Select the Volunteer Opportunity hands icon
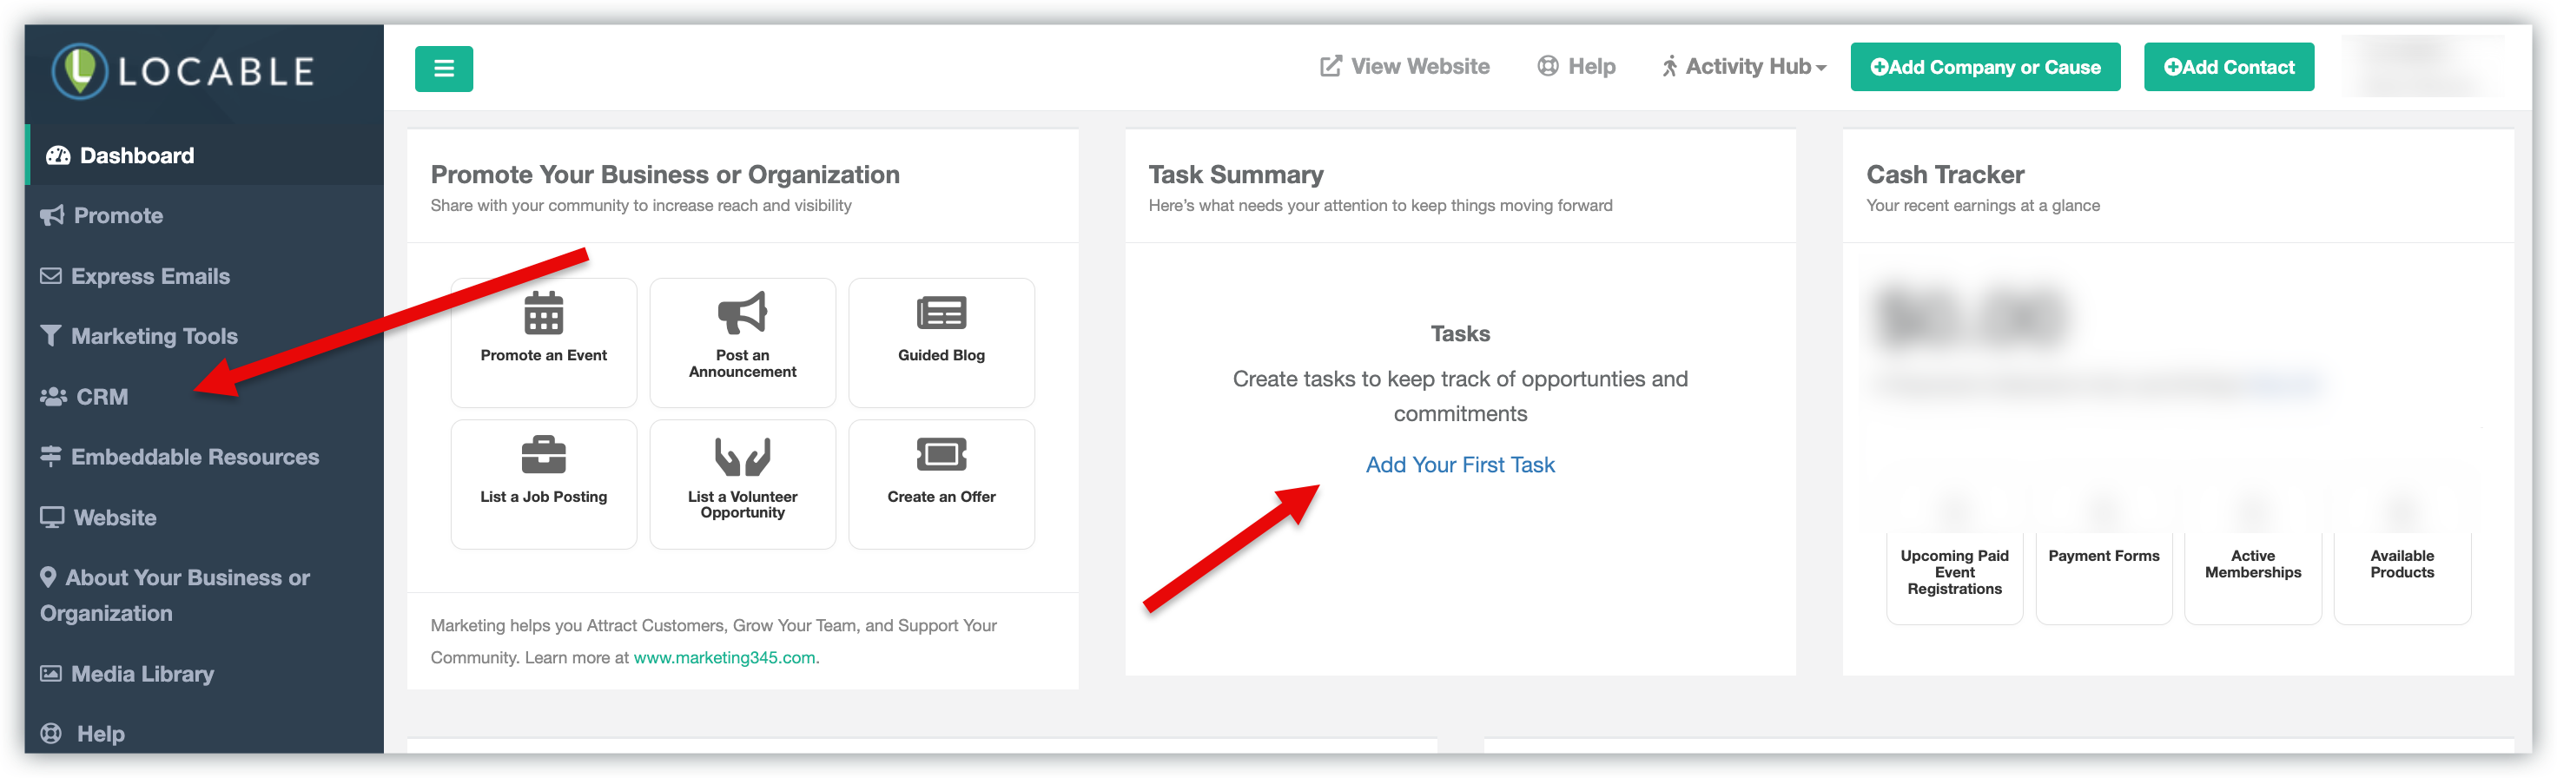 [743, 456]
